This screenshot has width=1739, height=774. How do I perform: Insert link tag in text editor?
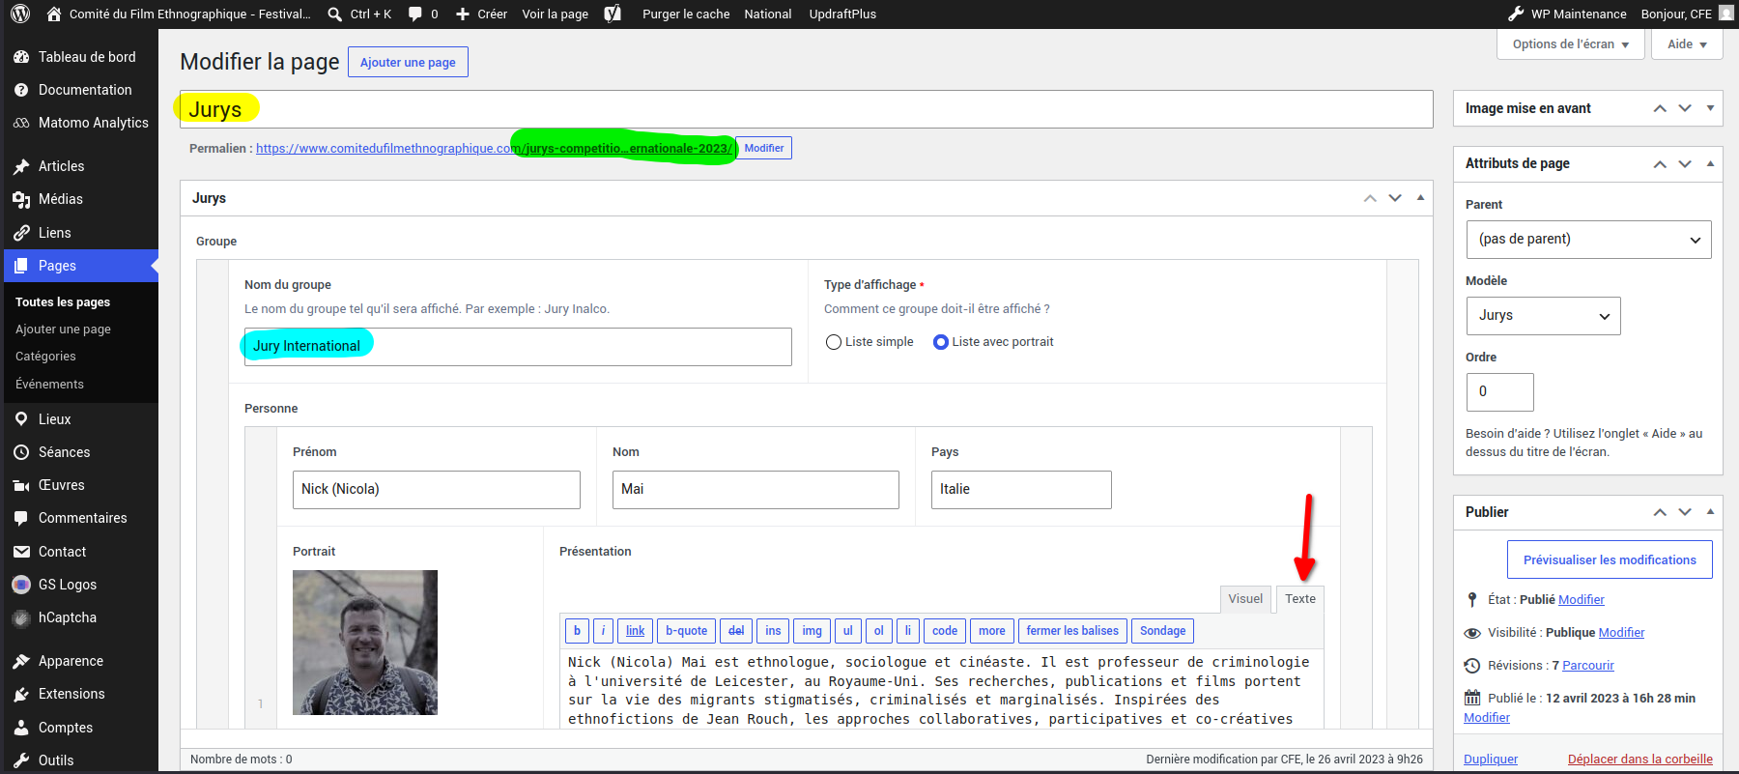(635, 631)
